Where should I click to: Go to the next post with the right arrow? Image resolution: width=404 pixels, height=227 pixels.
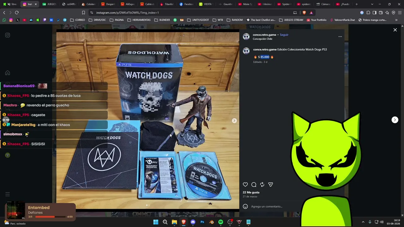(395, 120)
